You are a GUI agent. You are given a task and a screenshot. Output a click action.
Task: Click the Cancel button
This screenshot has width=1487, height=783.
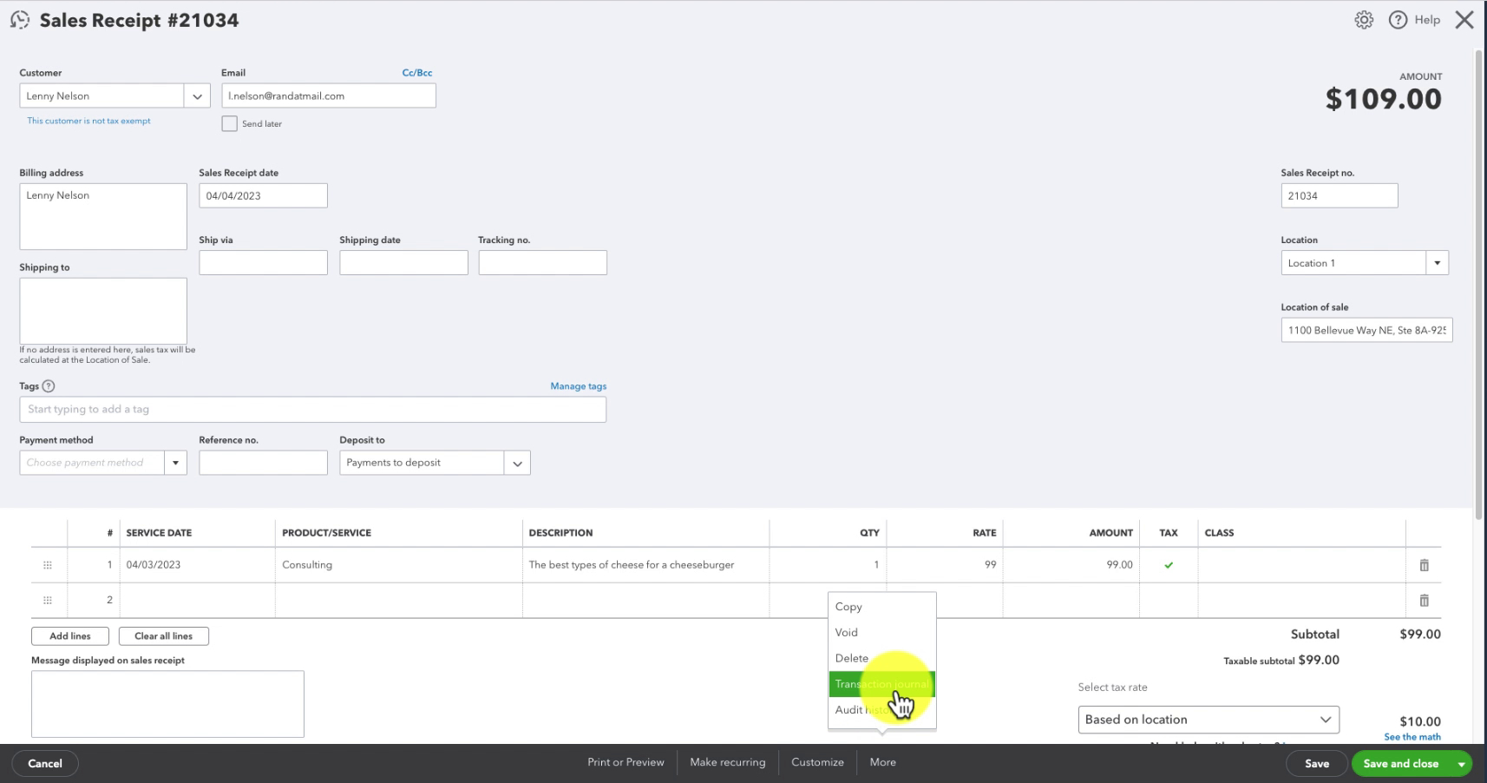[x=45, y=764]
